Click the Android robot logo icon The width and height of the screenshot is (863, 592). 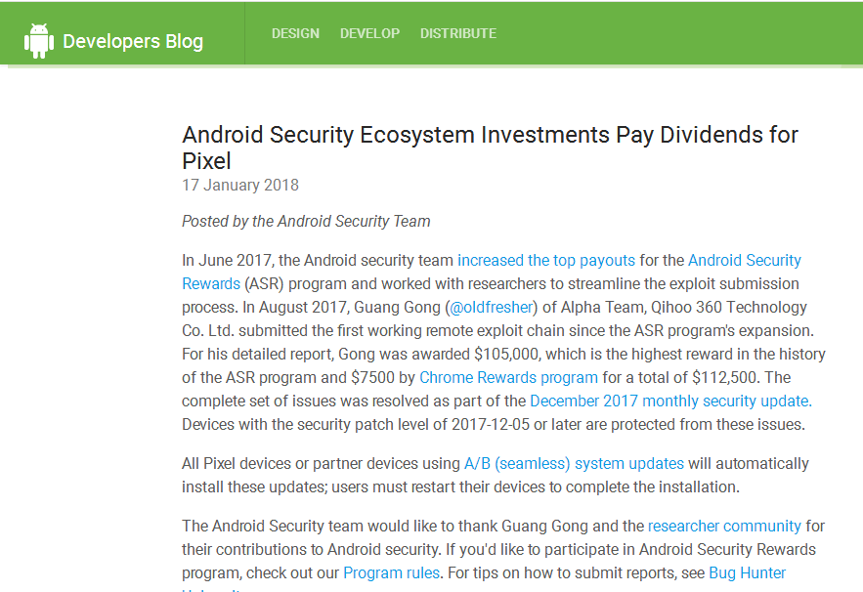(x=39, y=40)
